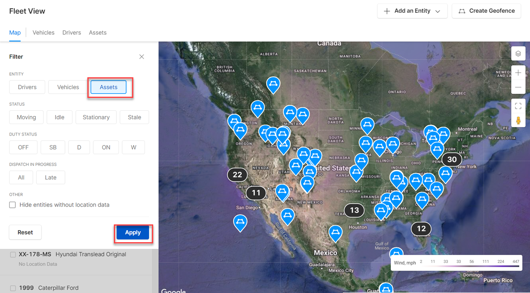The image size is (530, 293).
Task: Toggle the Idle status filter
Action: 60,117
